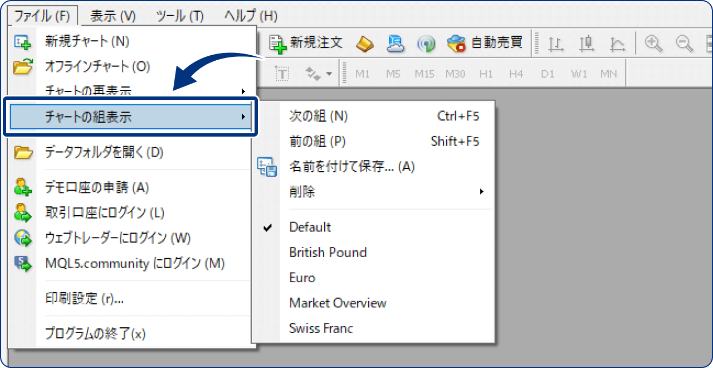Screen dimensions: 713x368
Task: Expand チャートの組表示 submenu
Action: [131, 117]
